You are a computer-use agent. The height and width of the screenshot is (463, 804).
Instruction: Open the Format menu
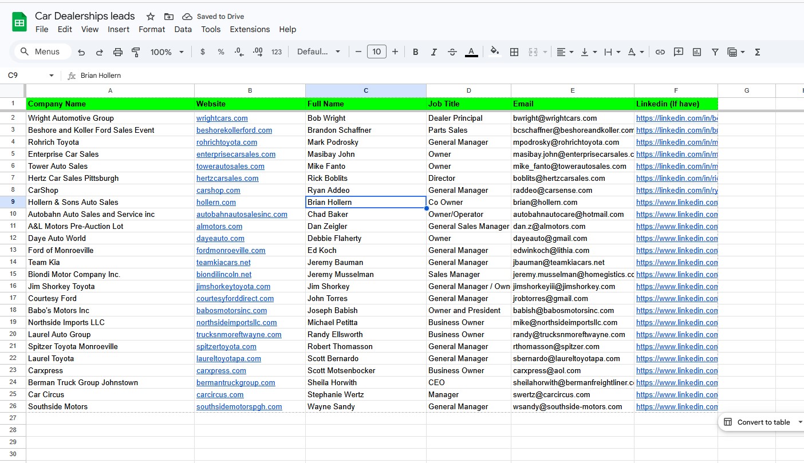pyautogui.click(x=152, y=29)
